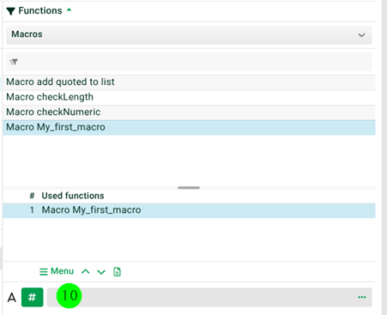Click the panel splitter handle

pos(189,188)
